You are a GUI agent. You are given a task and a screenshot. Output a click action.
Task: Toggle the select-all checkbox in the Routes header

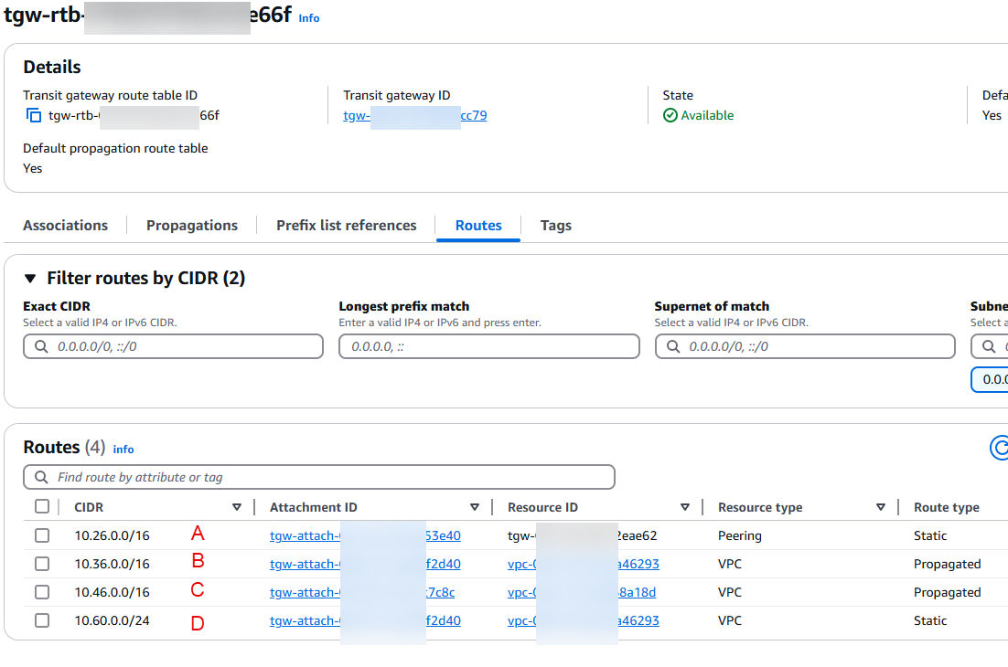[x=41, y=506]
